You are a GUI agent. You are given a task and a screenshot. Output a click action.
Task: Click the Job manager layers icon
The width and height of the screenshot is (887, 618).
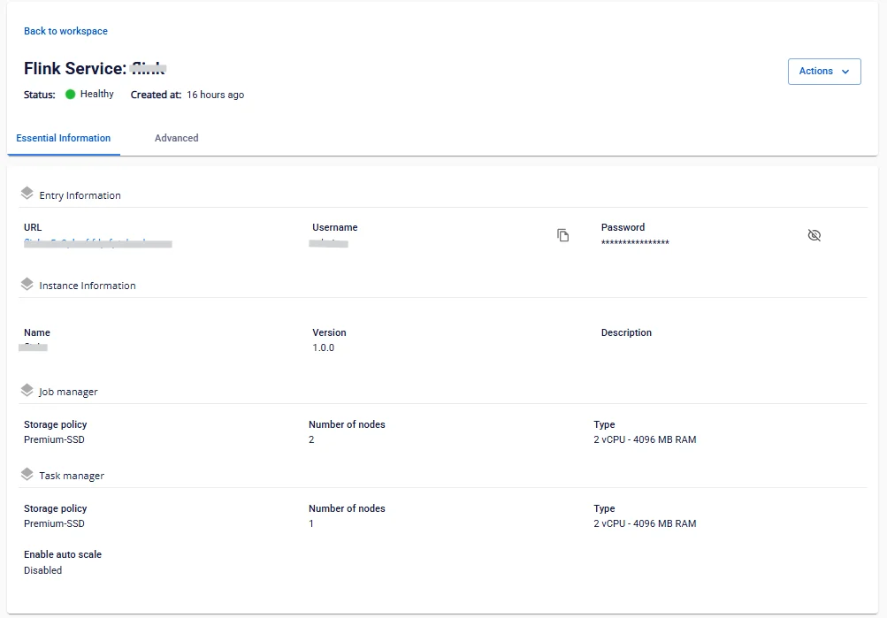(x=27, y=390)
